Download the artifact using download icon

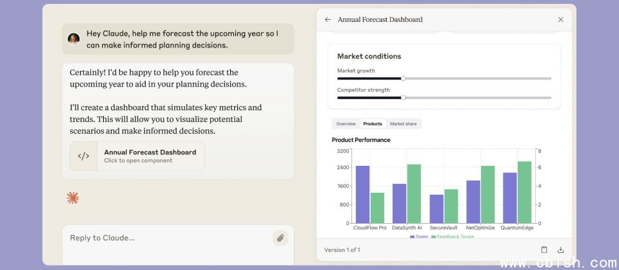(x=560, y=250)
